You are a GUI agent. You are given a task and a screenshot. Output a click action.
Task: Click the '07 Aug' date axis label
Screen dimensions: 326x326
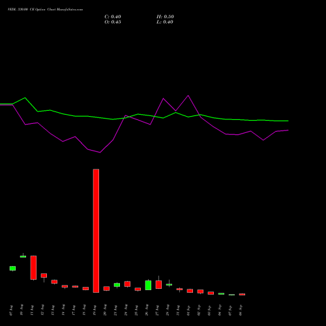(11, 310)
